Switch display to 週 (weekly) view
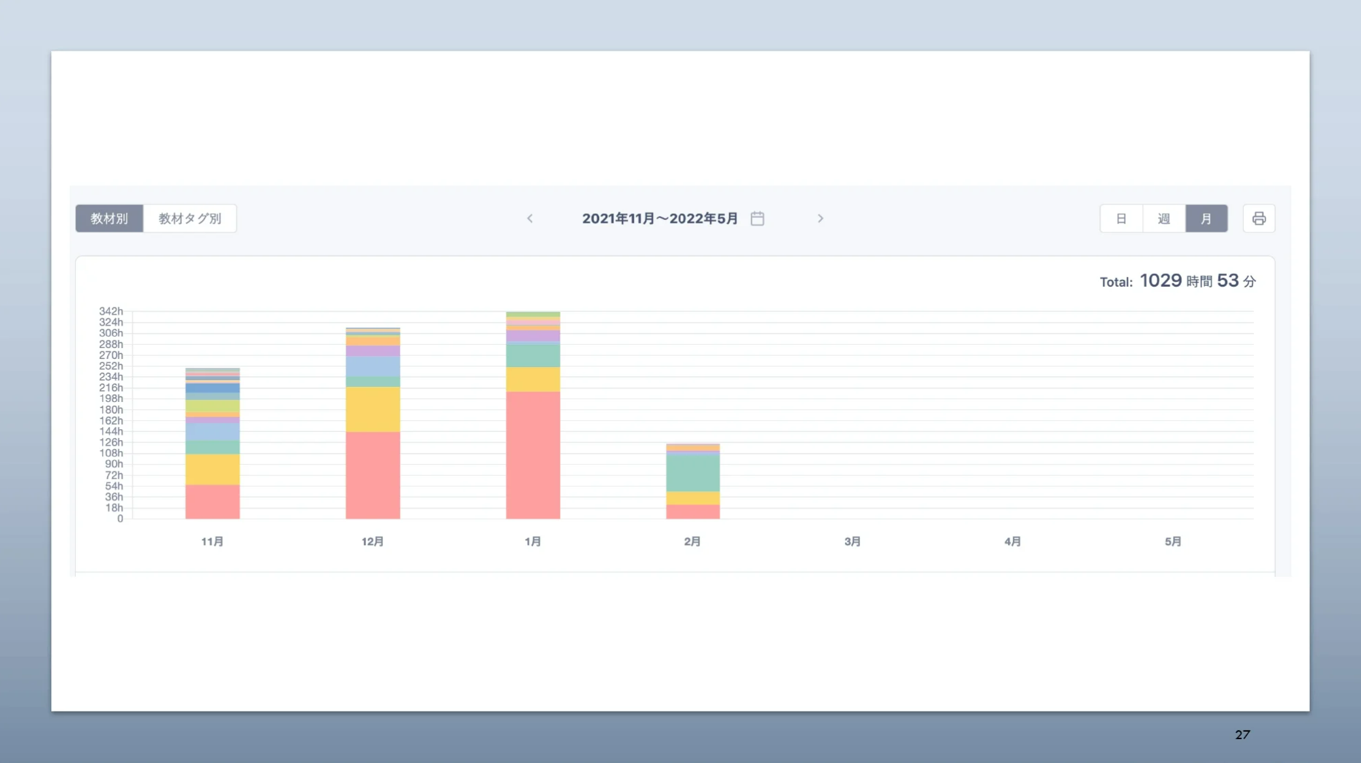The image size is (1361, 763). 1163,218
